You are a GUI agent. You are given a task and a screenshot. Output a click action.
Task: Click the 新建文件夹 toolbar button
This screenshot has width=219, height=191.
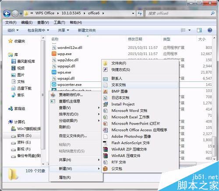(87, 30)
